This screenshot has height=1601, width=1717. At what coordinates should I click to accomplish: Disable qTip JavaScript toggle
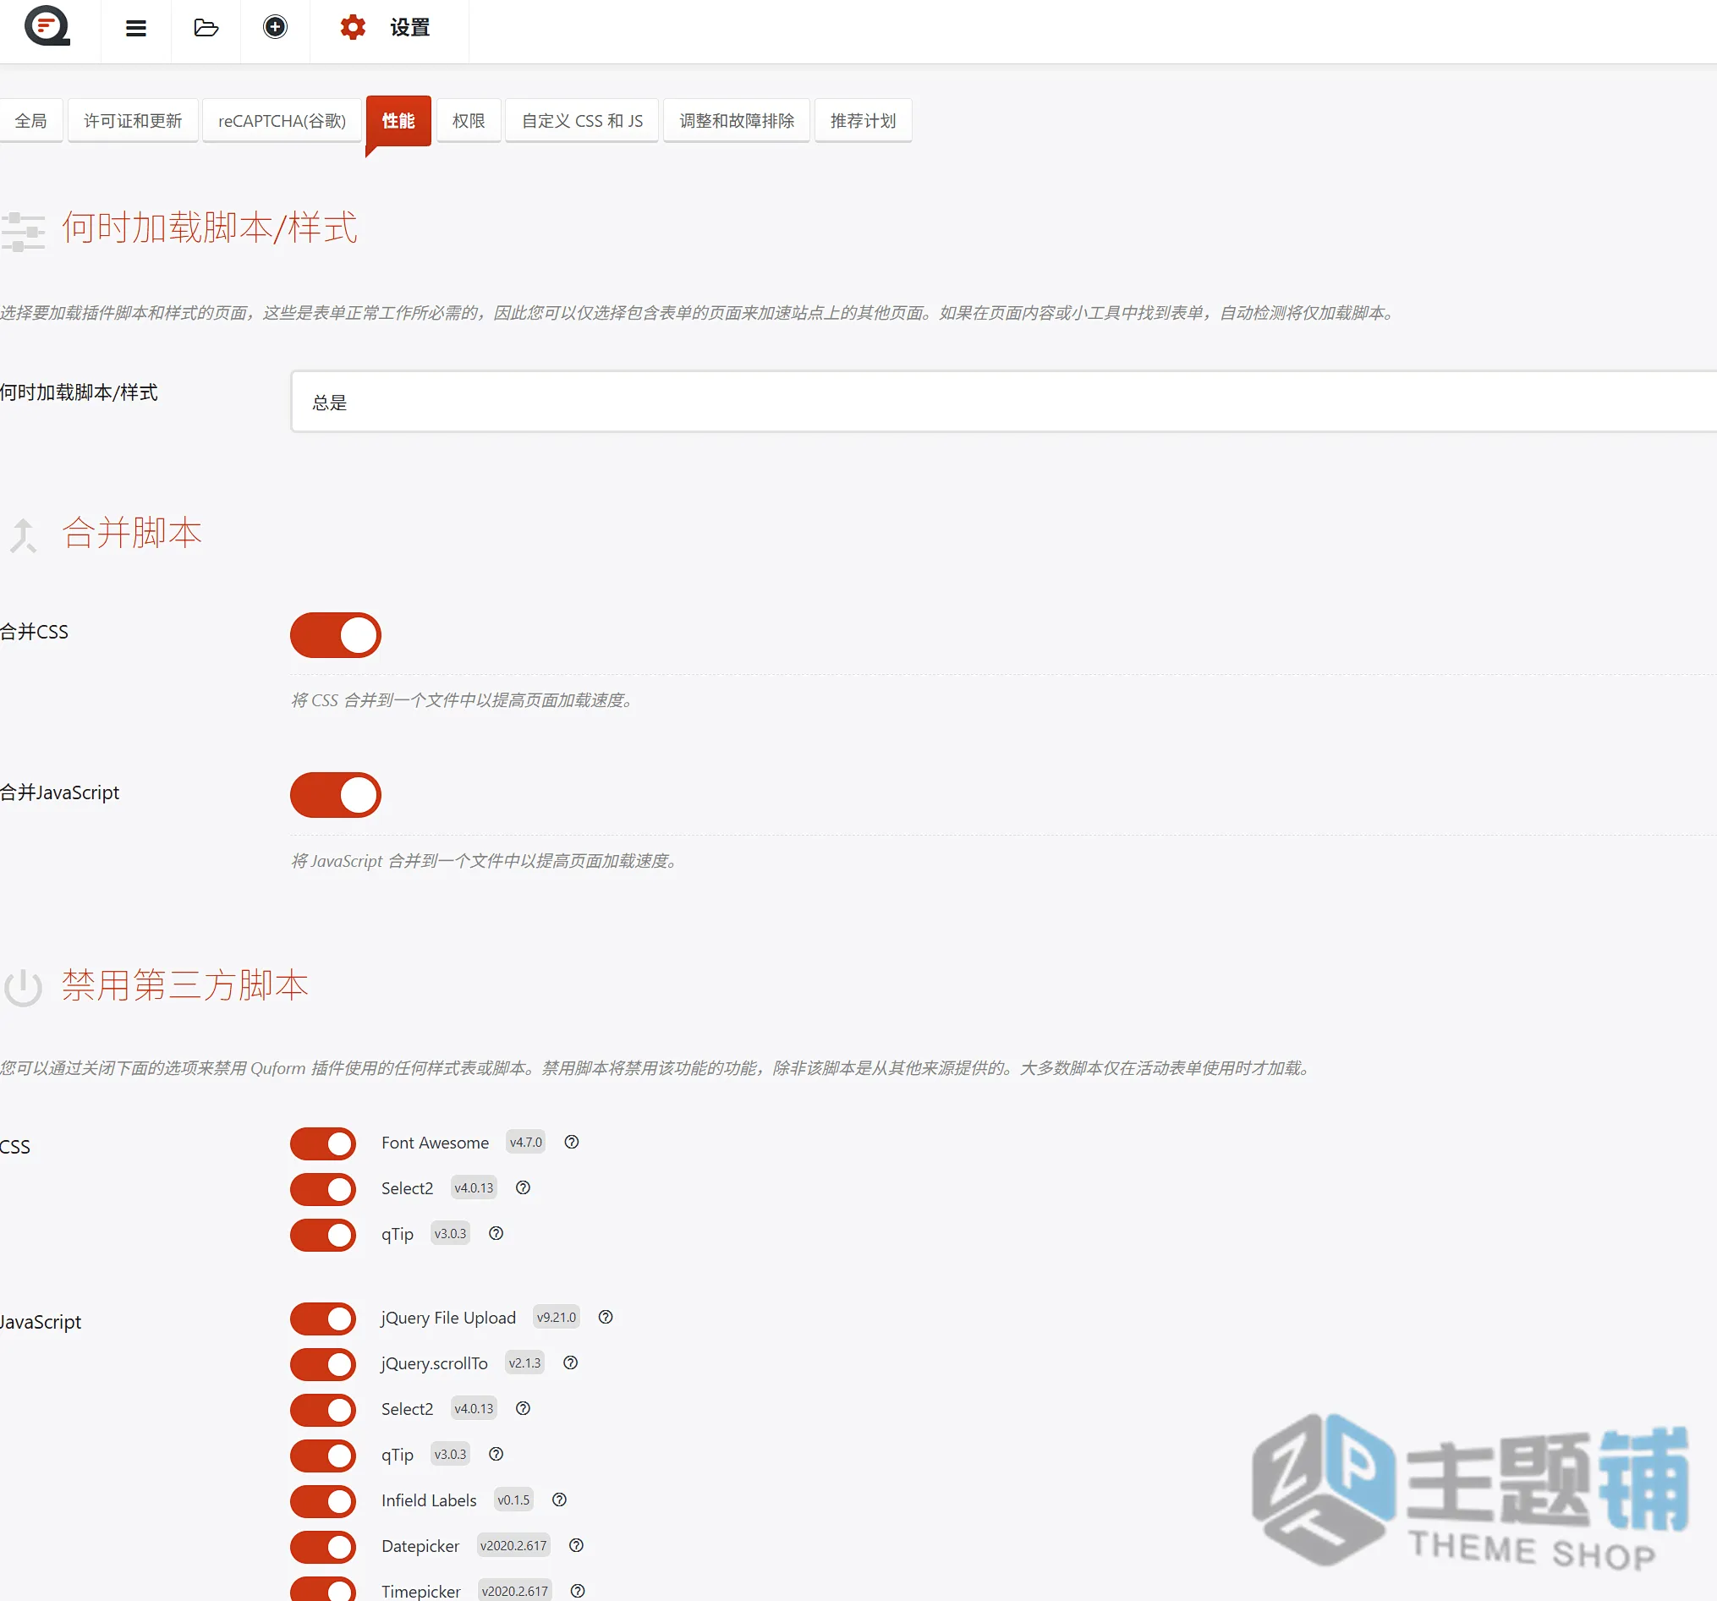323,1456
